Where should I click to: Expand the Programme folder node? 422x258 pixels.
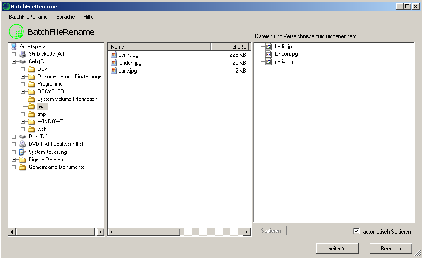(x=23, y=84)
